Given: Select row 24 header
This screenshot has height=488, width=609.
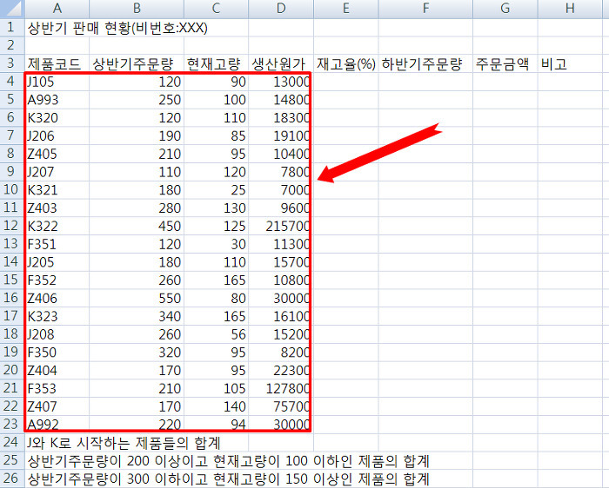Looking at the screenshot, I should 11,442.
